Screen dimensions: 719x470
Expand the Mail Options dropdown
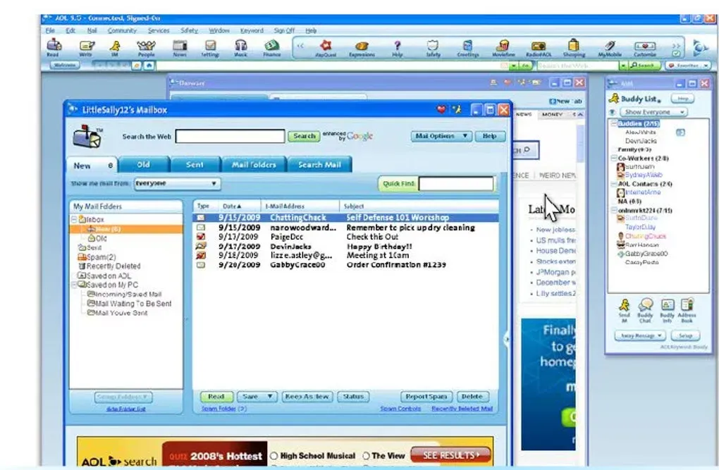coord(441,136)
